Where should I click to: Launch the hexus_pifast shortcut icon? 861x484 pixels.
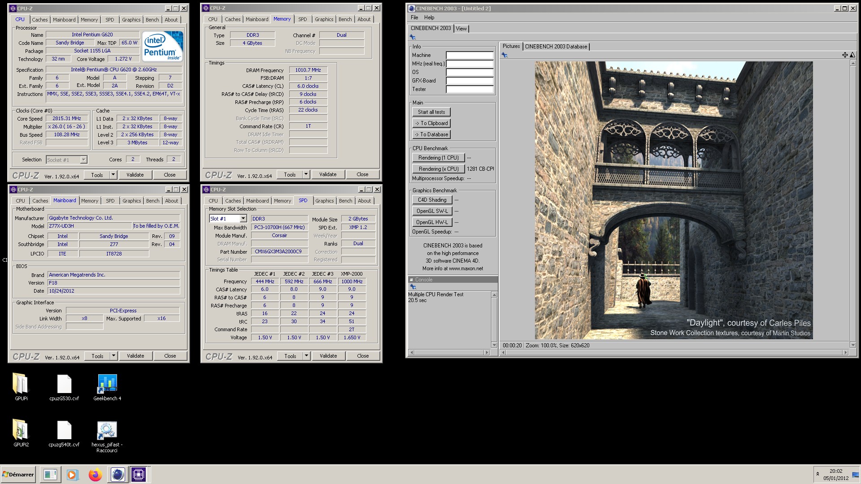(107, 431)
